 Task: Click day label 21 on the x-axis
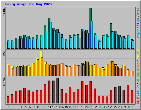click(91, 107)
